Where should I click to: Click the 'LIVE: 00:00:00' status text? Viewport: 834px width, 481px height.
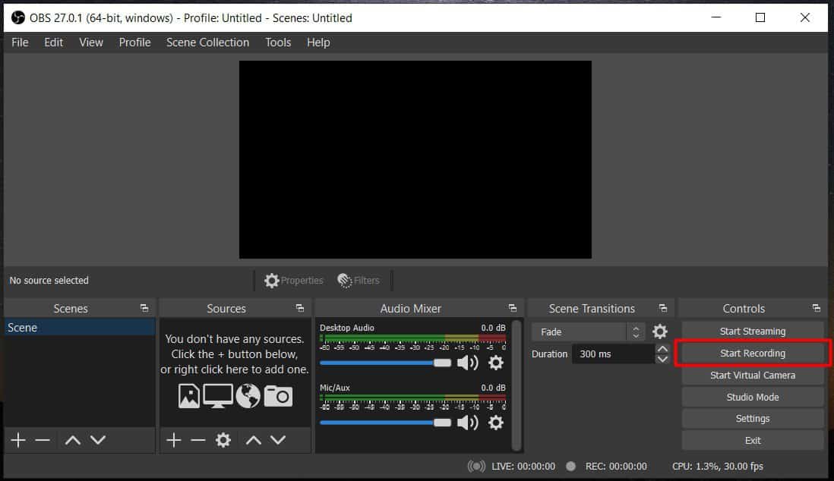coord(523,466)
